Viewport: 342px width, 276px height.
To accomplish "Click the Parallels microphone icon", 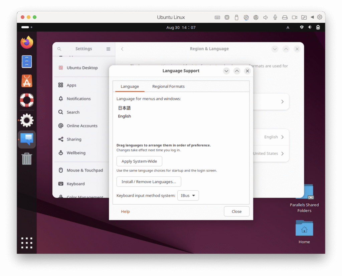I will (275, 17).
